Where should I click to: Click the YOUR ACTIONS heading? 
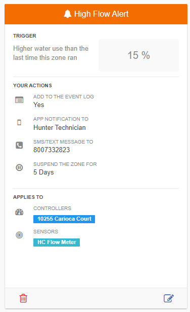tap(32, 86)
